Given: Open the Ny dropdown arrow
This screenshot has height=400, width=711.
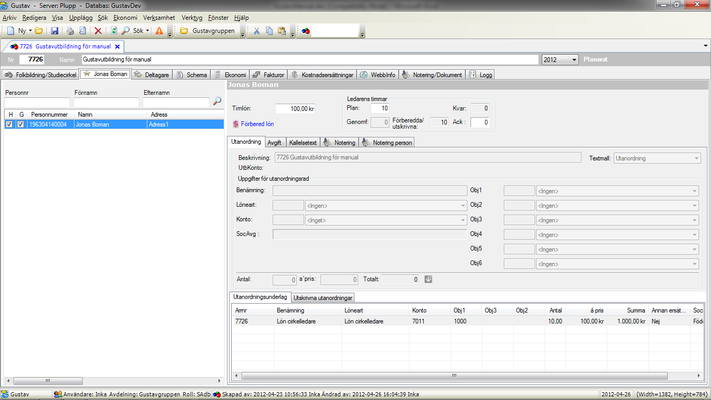Looking at the screenshot, I should point(30,31).
